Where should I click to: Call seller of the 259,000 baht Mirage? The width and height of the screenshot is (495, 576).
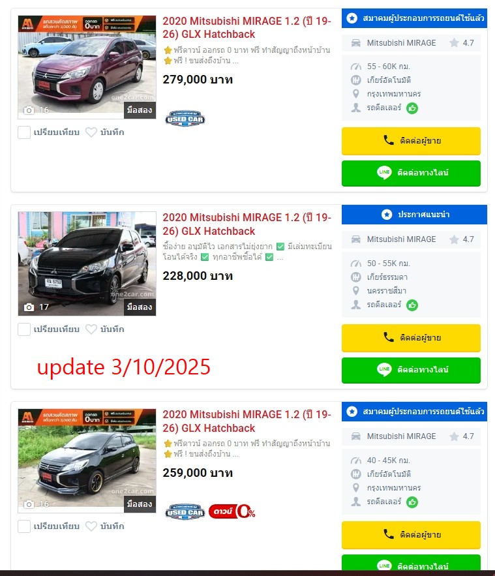click(411, 534)
